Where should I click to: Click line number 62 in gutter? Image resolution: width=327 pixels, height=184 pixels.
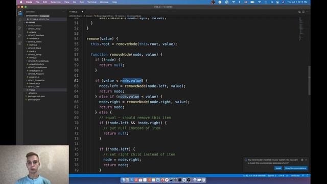pos(76,81)
